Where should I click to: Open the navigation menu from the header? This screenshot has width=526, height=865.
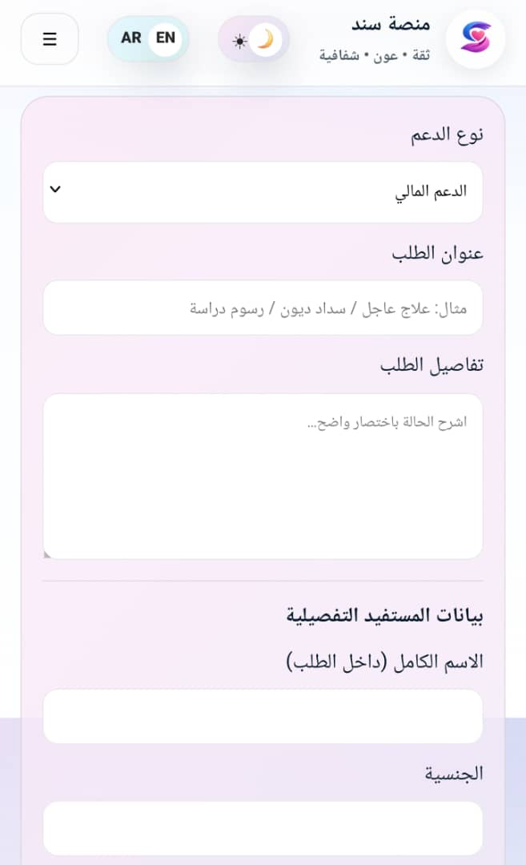tap(50, 38)
